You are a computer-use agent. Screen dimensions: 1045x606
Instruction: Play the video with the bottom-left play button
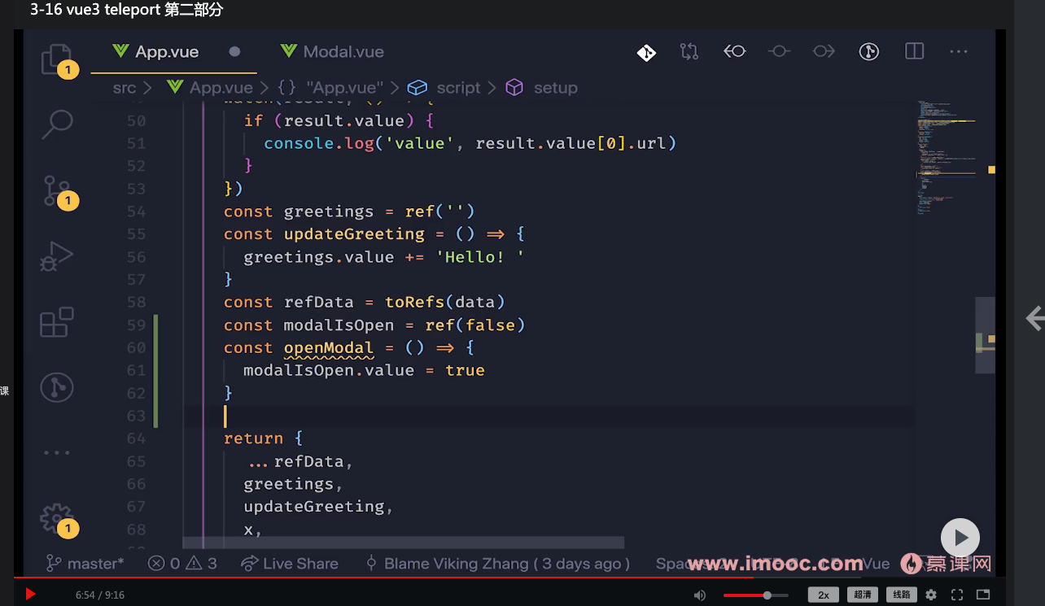tap(30, 595)
